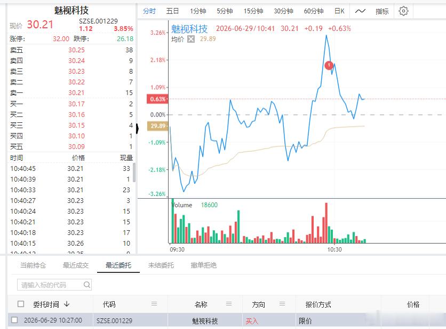Image resolution: width=446 pixels, height=329 pixels.
Task: Click 报价方式 column header
Action: [318, 304]
